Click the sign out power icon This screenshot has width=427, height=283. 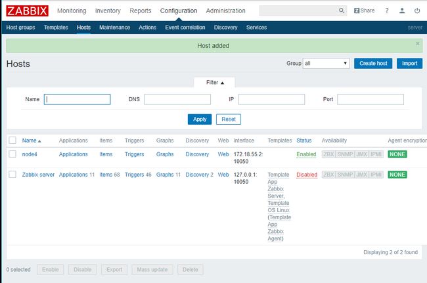(417, 11)
